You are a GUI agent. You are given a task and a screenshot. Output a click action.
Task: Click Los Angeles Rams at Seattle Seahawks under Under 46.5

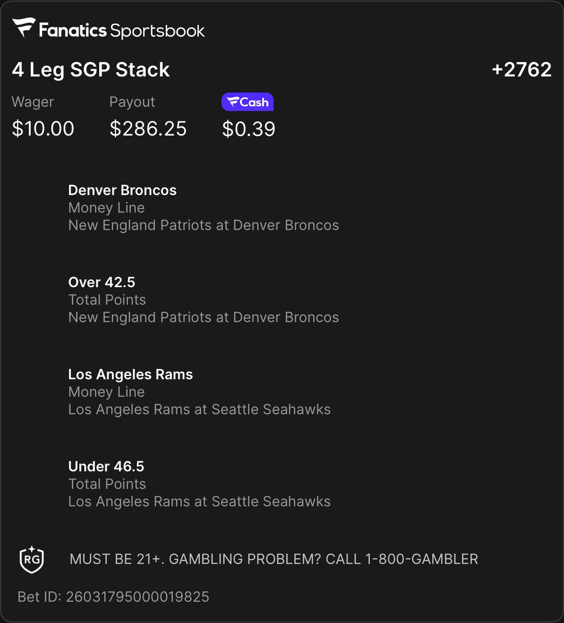tap(199, 502)
